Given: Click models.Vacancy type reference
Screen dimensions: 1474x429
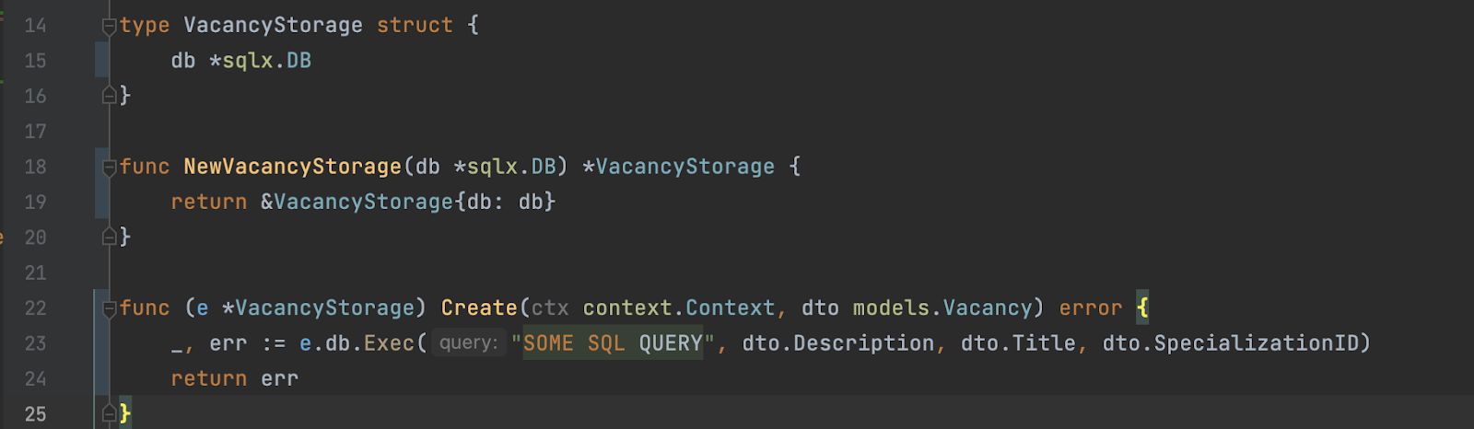Looking at the screenshot, I should [x=942, y=307].
